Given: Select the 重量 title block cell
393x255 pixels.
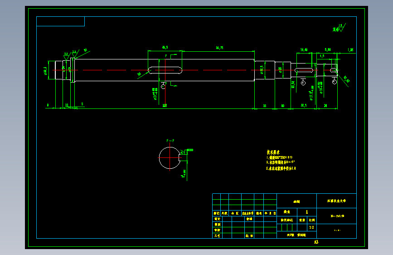Looking at the screenshot, I should click(302, 220).
